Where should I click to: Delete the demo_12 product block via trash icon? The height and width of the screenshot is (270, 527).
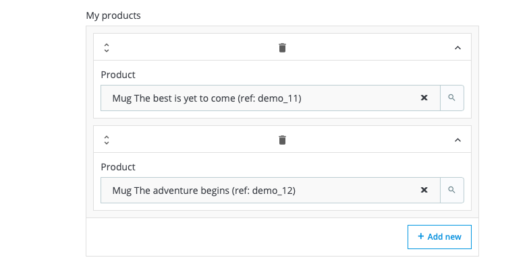click(x=282, y=140)
